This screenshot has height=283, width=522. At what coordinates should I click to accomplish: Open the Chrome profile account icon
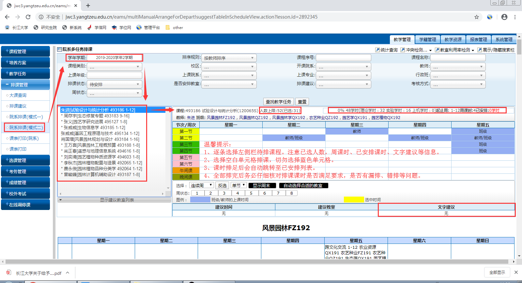coord(504,17)
